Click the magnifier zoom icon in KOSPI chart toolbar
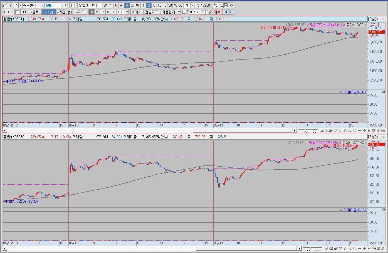Screen dimensions: 388x253 pos(355,130)
